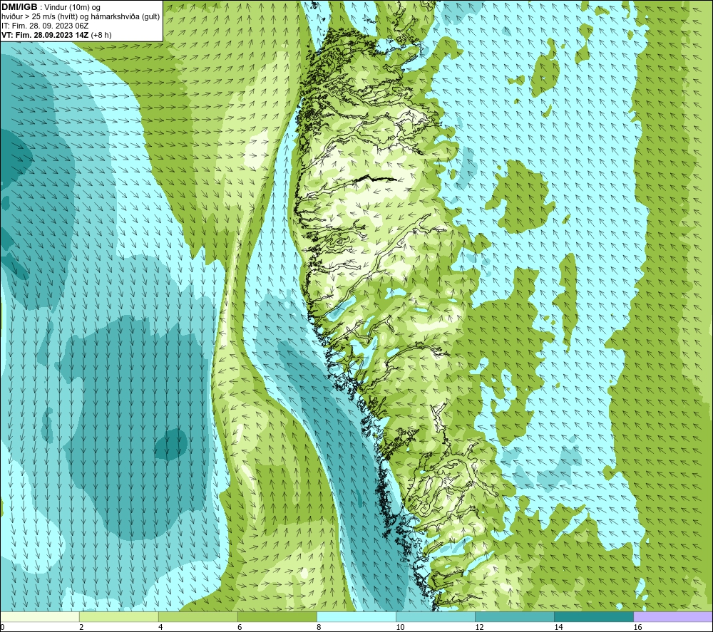Click the DMI/IGB title text

(x=19, y=7)
